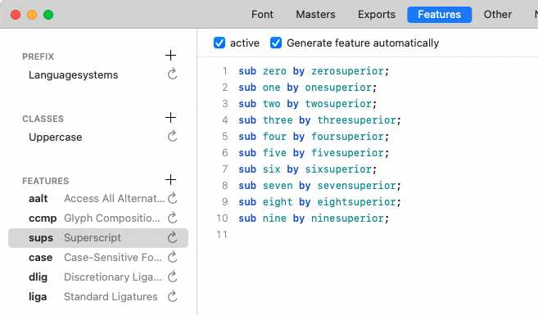This screenshot has height=315, width=538.
Task: Switch to the Font tab
Action: point(262,15)
